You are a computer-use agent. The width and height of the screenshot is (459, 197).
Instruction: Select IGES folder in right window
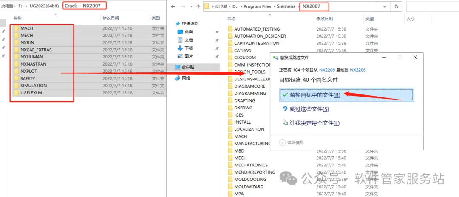239,115
